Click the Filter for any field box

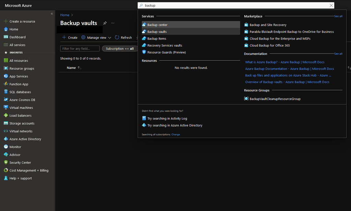coord(80,49)
